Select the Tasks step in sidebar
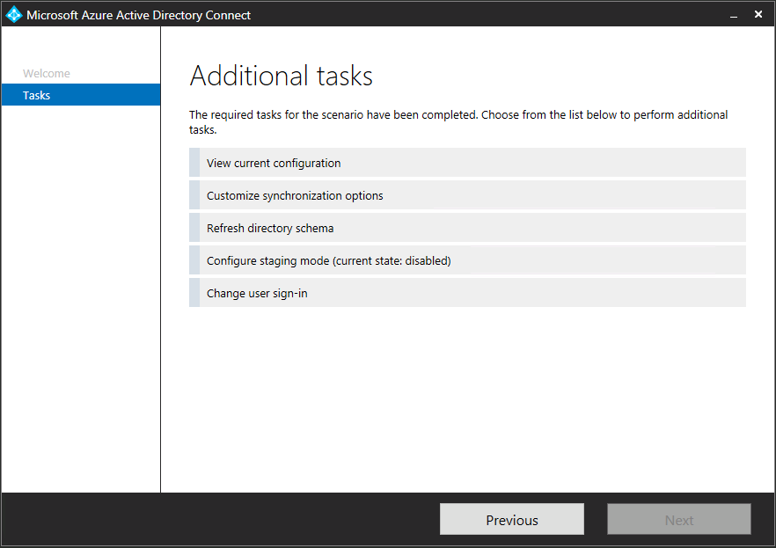The height and width of the screenshot is (548, 776). click(81, 95)
